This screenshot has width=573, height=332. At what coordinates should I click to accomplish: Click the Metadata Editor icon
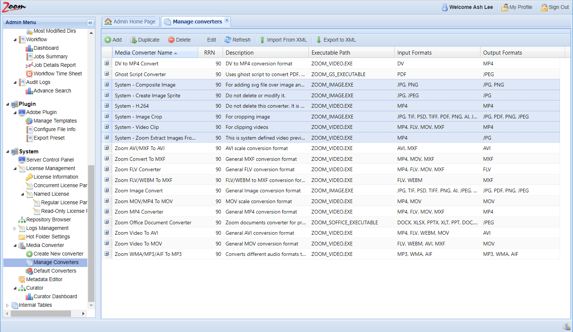coord(22,280)
